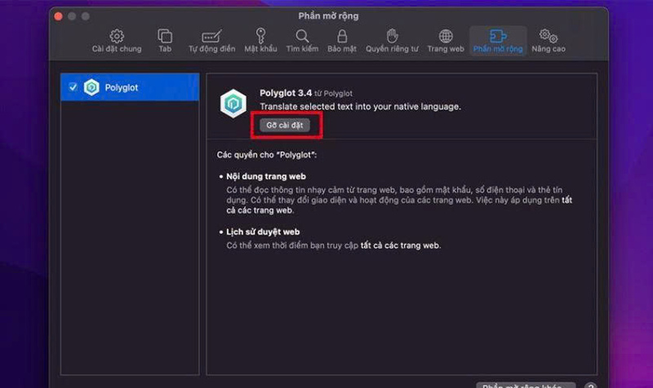Screen dimensions: 653x388
Task: Close the preferences window with red button
Action: point(58,16)
